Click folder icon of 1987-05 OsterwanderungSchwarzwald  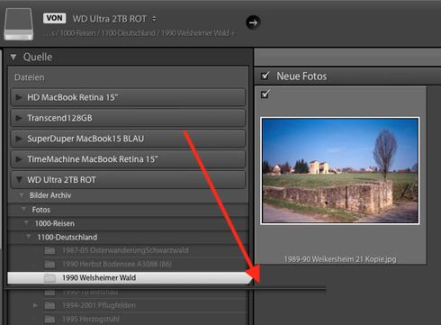(49, 250)
